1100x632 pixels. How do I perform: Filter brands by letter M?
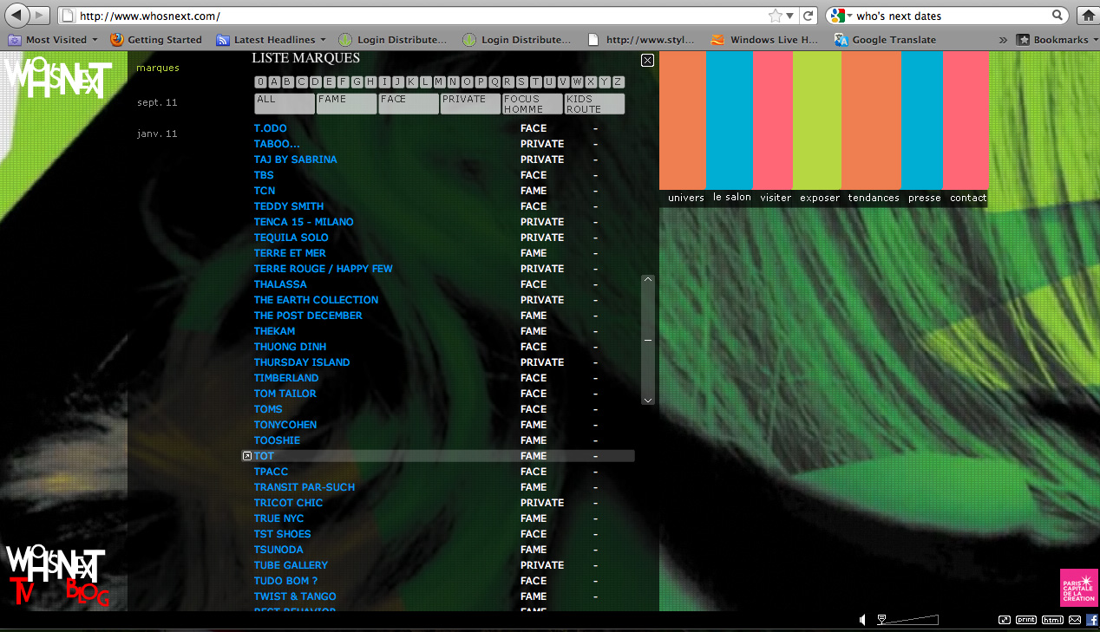[x=439, y=82]
